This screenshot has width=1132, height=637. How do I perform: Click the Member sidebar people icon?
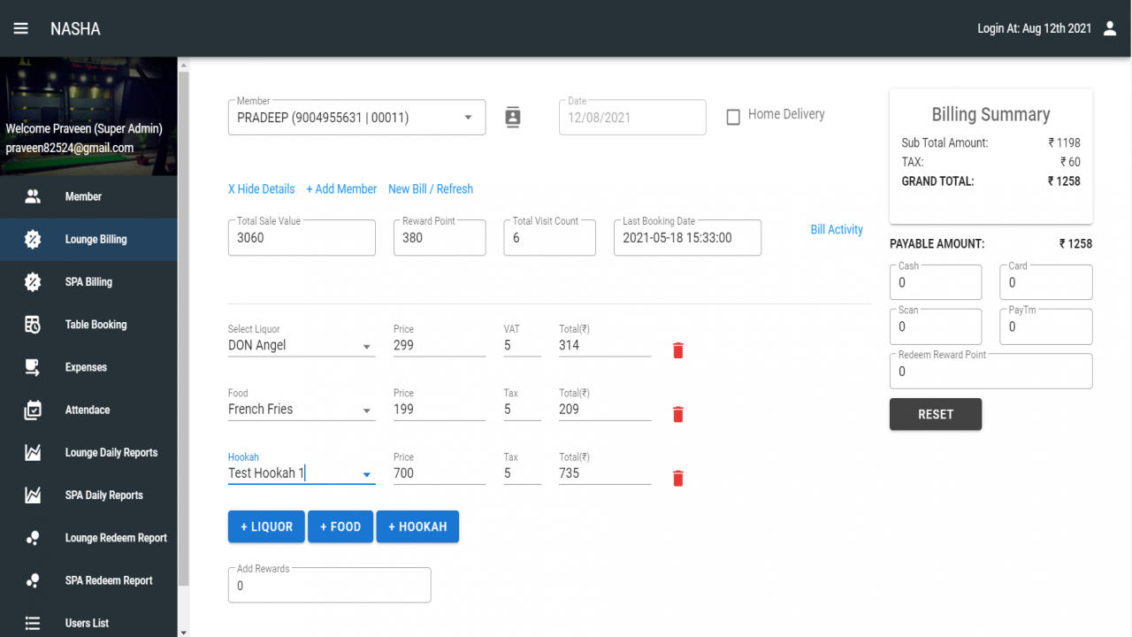click(x=33, y=196)
